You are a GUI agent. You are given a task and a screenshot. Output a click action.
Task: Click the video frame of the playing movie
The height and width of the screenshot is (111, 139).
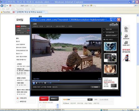[66, 53]
